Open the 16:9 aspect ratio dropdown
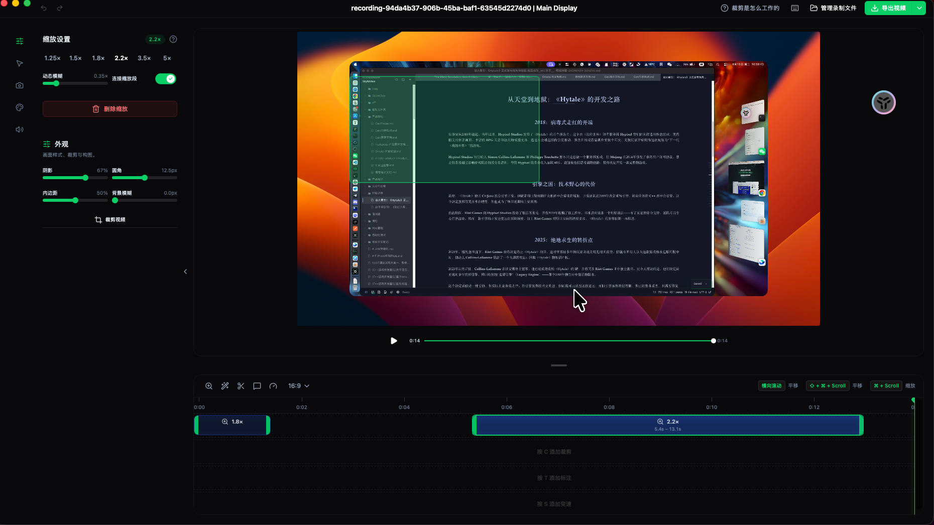934x525 pixels. tap(298, 386)
